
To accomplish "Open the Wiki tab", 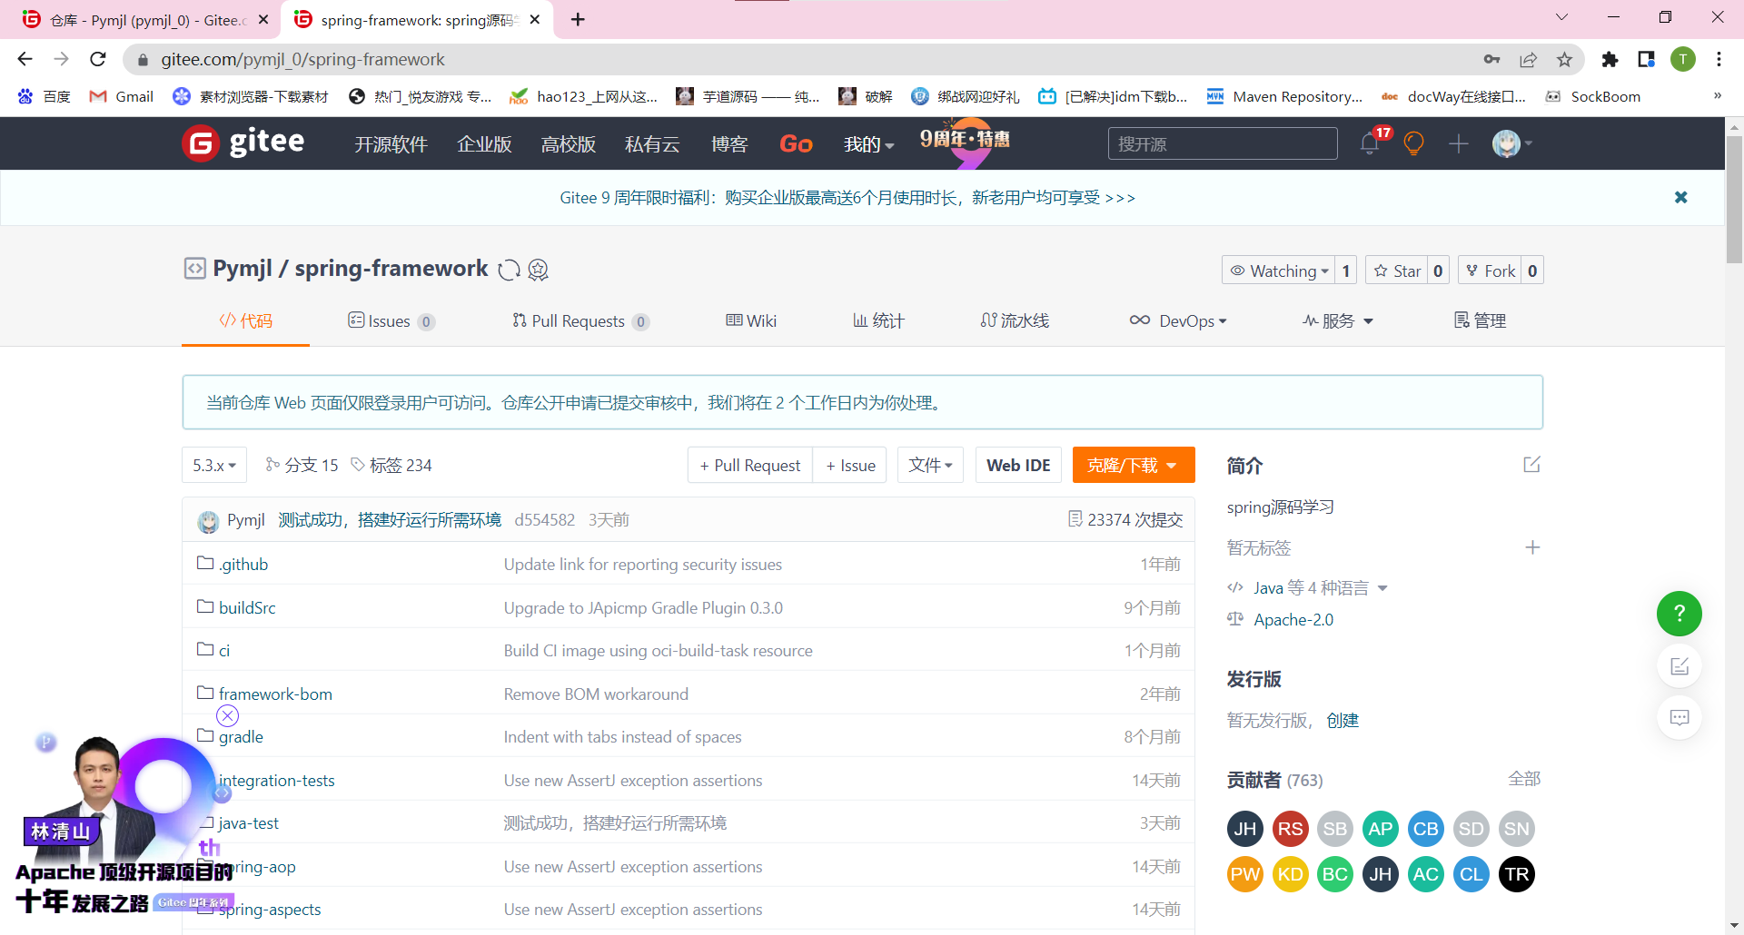I will 751,320.
